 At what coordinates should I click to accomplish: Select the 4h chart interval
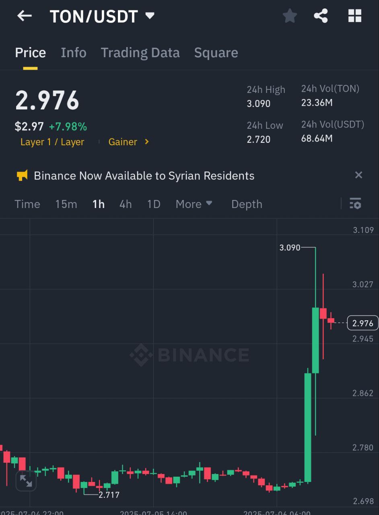126,204
